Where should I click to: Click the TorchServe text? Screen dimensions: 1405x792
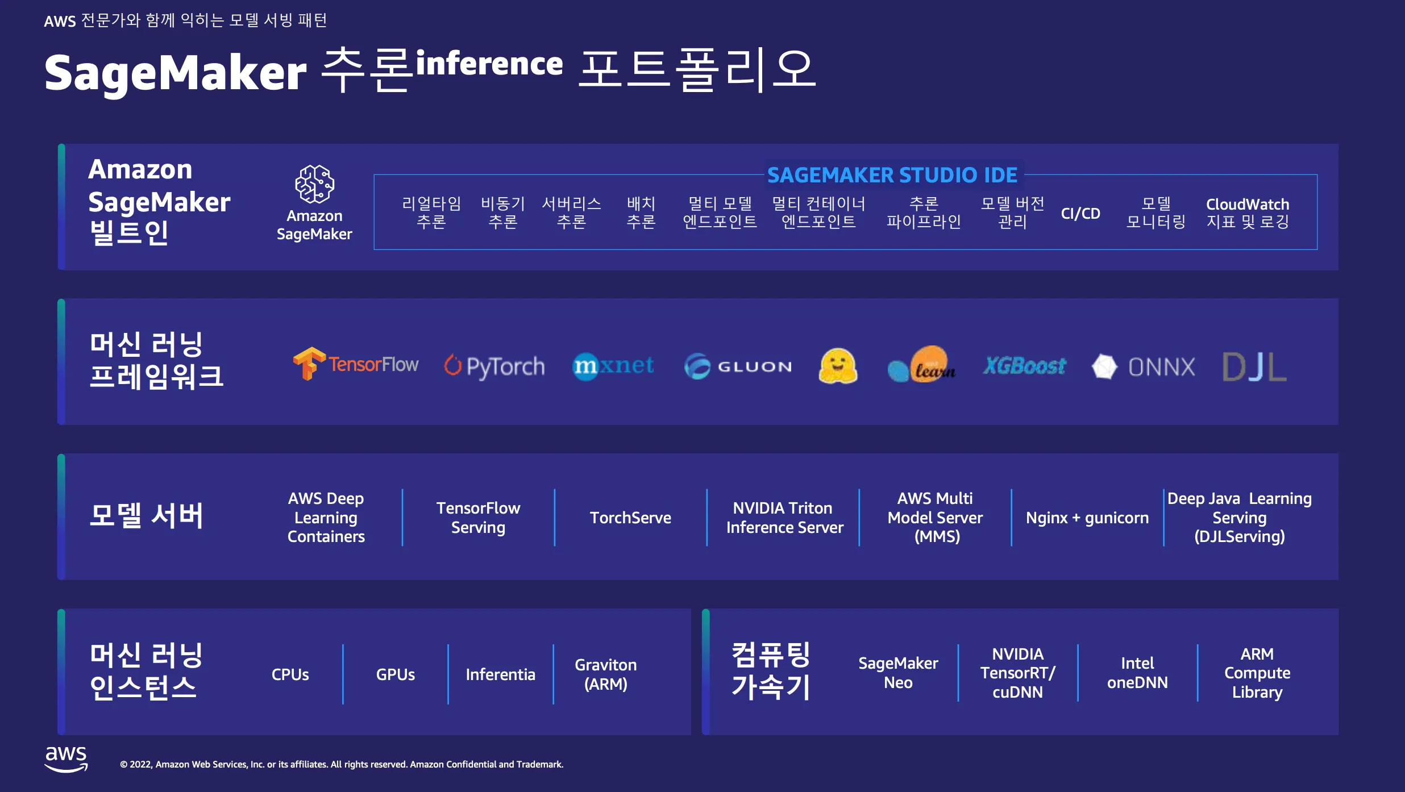pyautogui.click(x=630, y=518)
